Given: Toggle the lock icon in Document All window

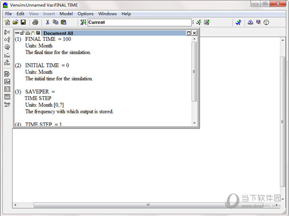Looking at the screenshot, I should pyautogui.click(x=22, y=33).
